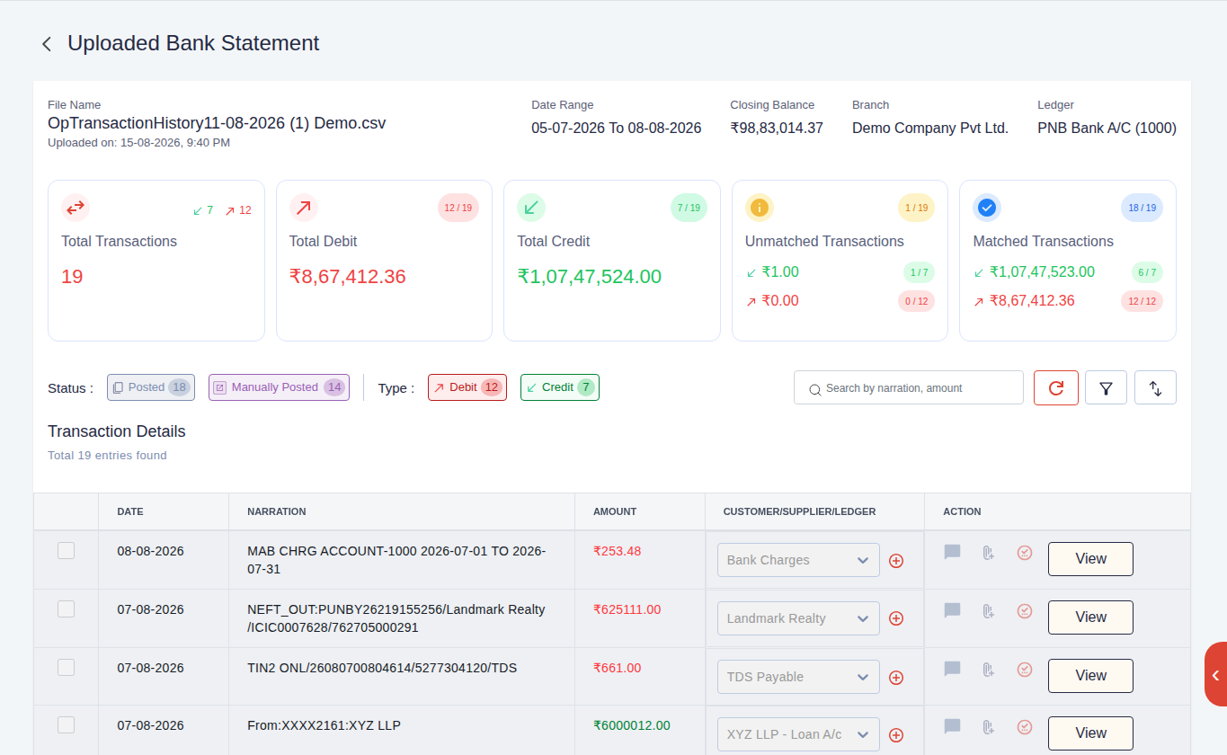Click plus icon beside TDS Payable dropdown

pos(896,678)
